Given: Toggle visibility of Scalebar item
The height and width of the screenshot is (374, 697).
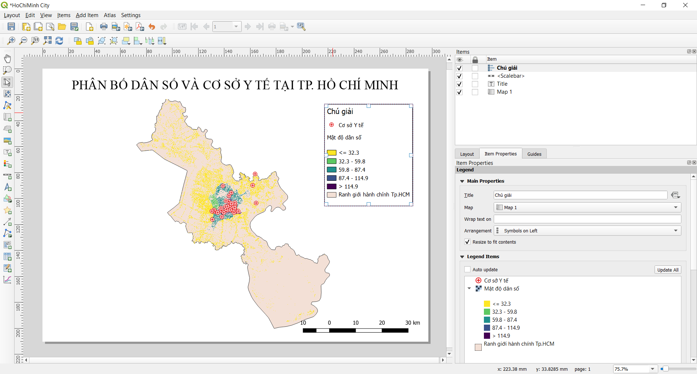Looking at the screenshot, I should (460, 76).
